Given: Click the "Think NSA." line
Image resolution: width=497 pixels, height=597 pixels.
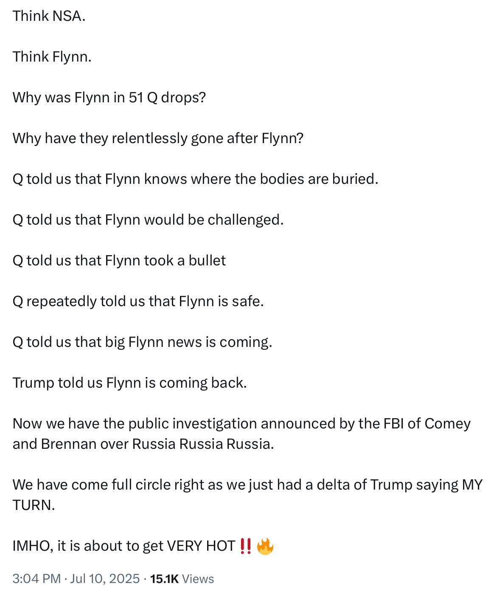Looking at the screenshot, I should coord(49,16).
